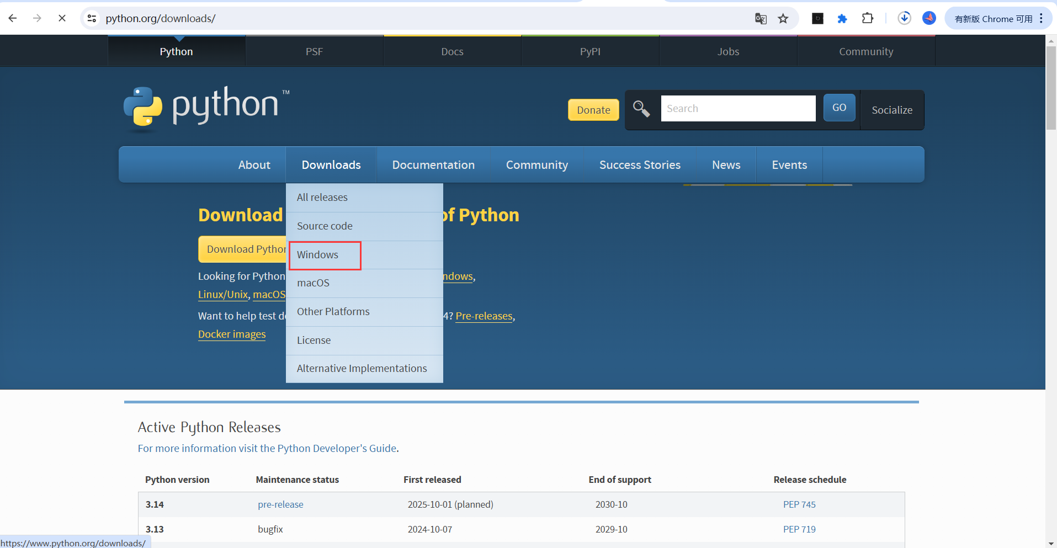This screenshot has width=1057, height=548.
Task: Open the Community top tab
Action: pyautogui.click(x=866, y=51)
